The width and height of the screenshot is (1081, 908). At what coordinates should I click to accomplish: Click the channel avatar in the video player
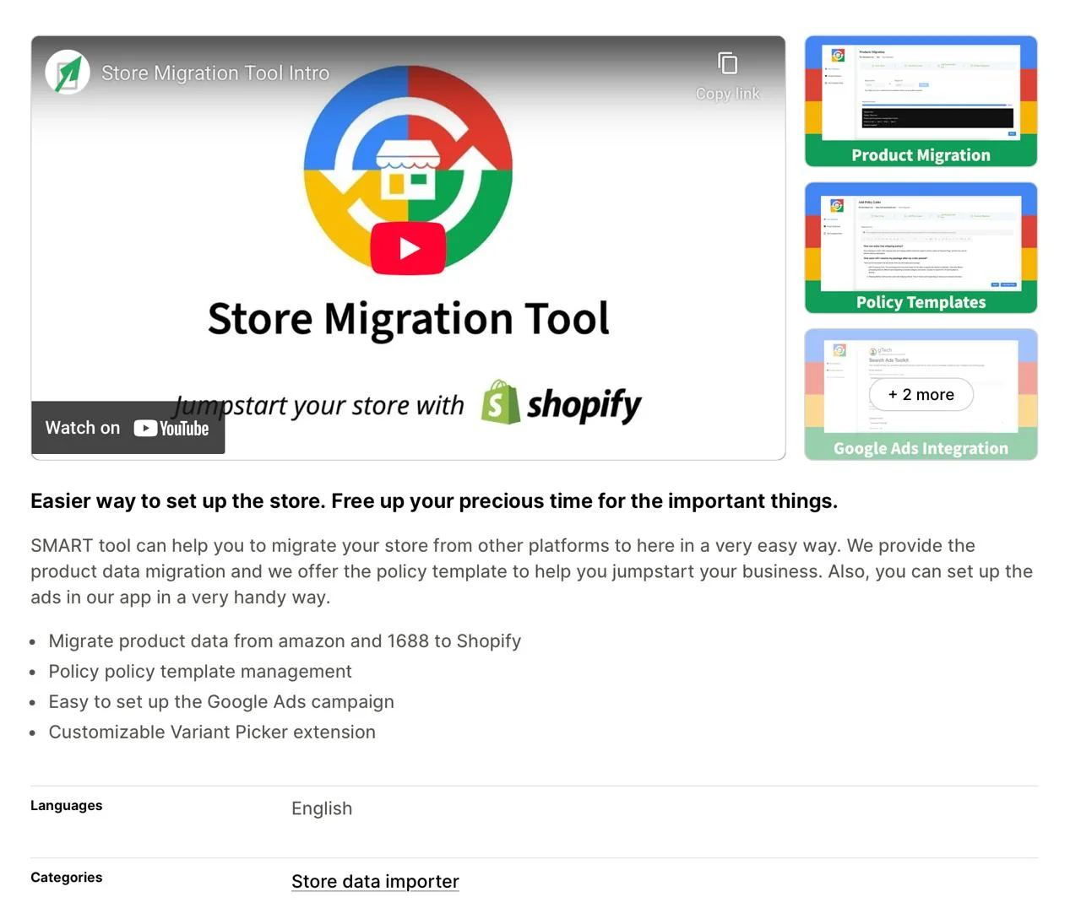click(x=68, y=72)
